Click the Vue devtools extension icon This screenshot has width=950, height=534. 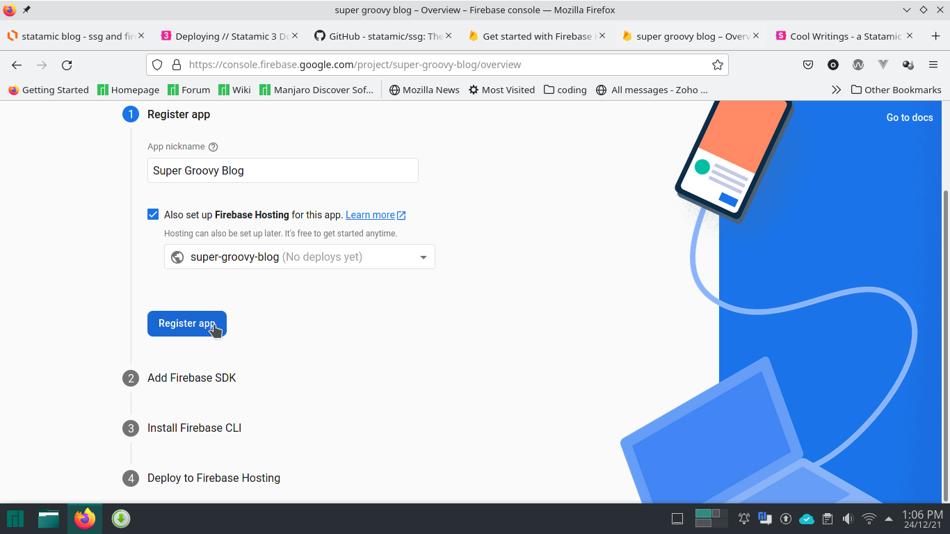883,65
